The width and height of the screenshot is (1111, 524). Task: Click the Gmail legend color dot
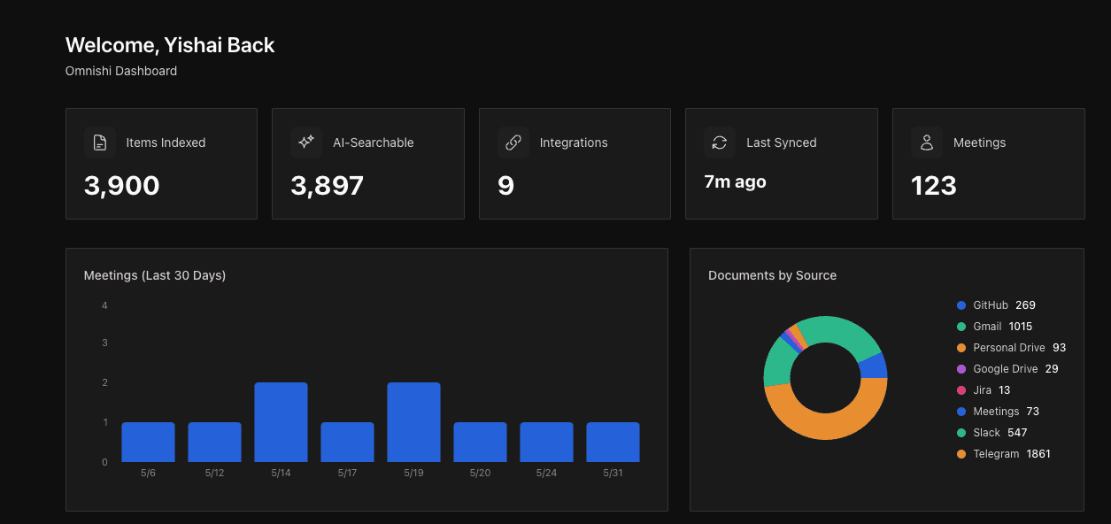click(961, 327)
